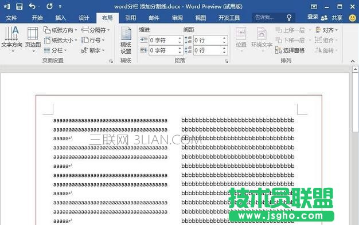Open the 段落 paragraph dialog launcher

[x=227, y=61]
